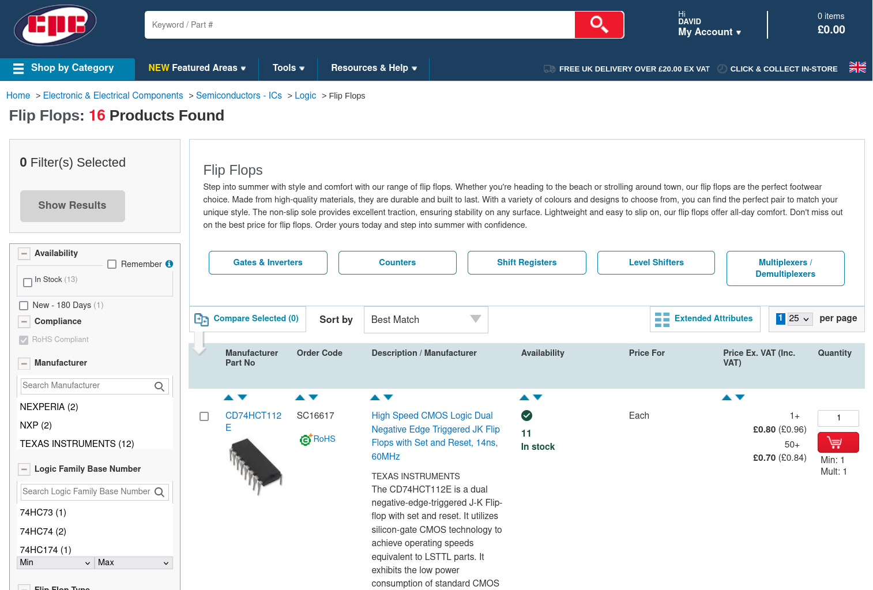Sort Order Code ascending
873x590 pixels.
[x=300, y=397]
